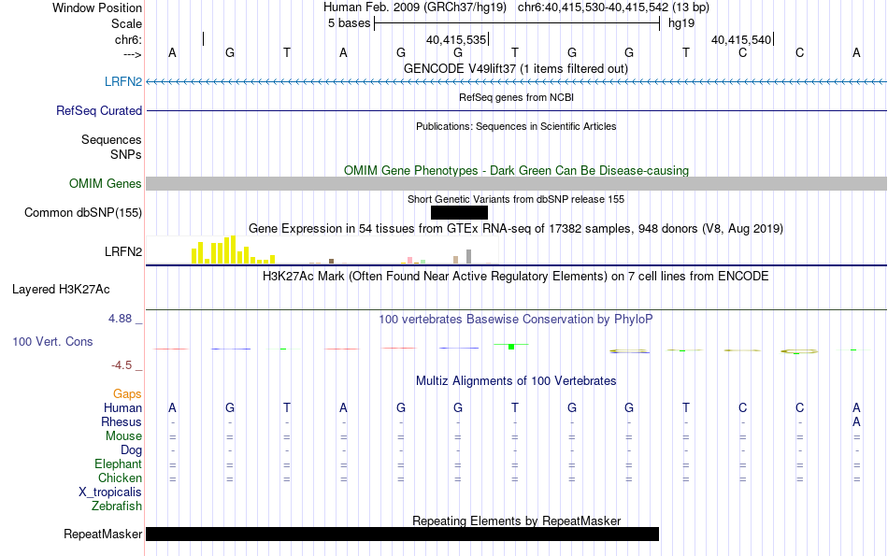Click the RefSeq Curated dark blue gene line
888x556 pixels.
[x=517, y=110]
